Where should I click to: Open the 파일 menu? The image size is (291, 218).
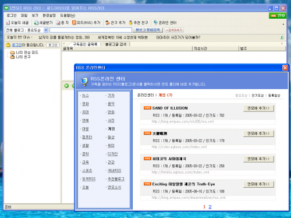[x=24, y=15]
